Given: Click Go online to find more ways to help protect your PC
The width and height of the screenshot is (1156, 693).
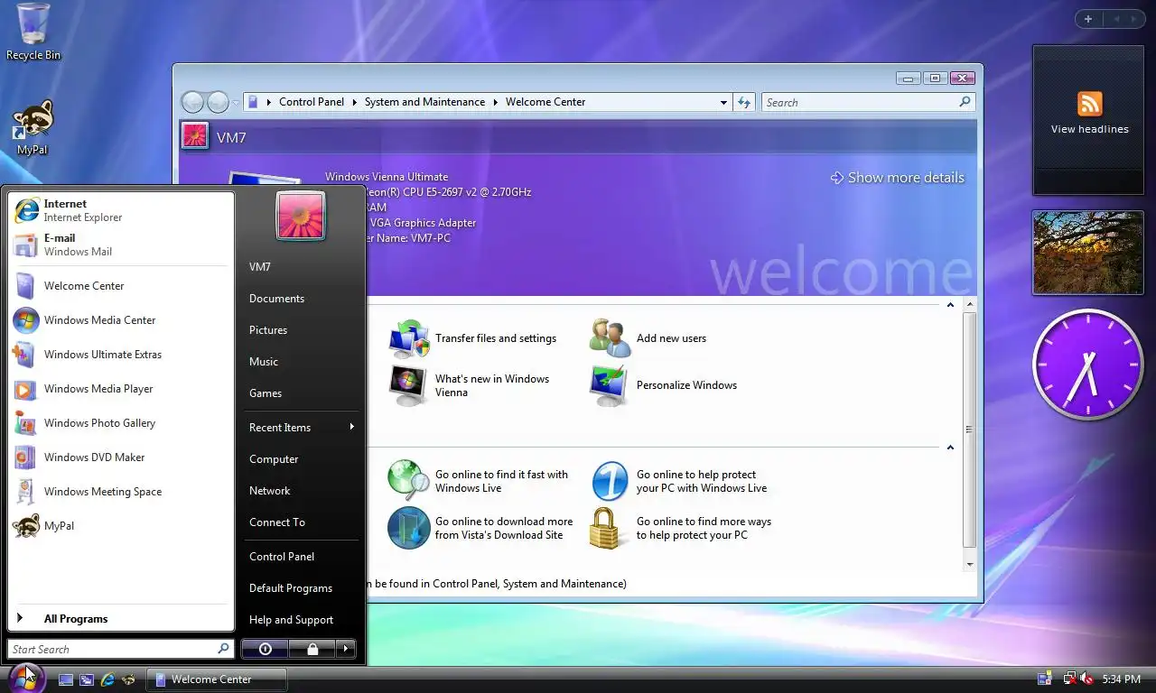Looking at the screenshot, I should click(x=681, y=528).
